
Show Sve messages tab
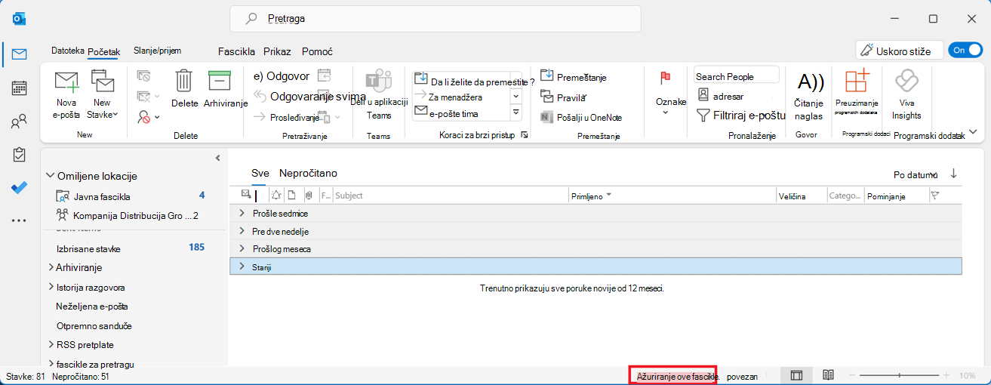click(x=260, y=173)
